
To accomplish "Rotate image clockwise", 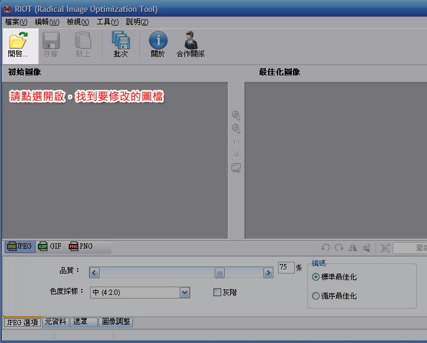I will coord(339,247).
